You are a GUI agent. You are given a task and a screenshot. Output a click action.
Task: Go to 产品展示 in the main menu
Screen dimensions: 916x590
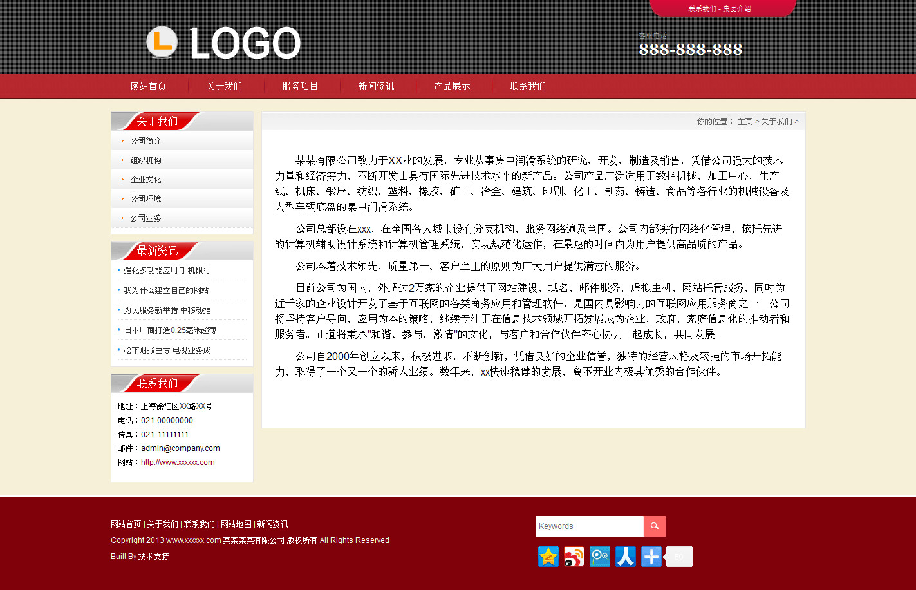tap(452, 86)
